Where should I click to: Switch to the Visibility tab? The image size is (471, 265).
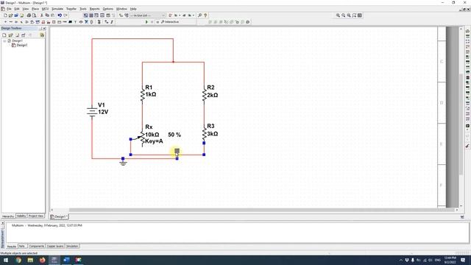pyautogui.click(x=21, y=216)
